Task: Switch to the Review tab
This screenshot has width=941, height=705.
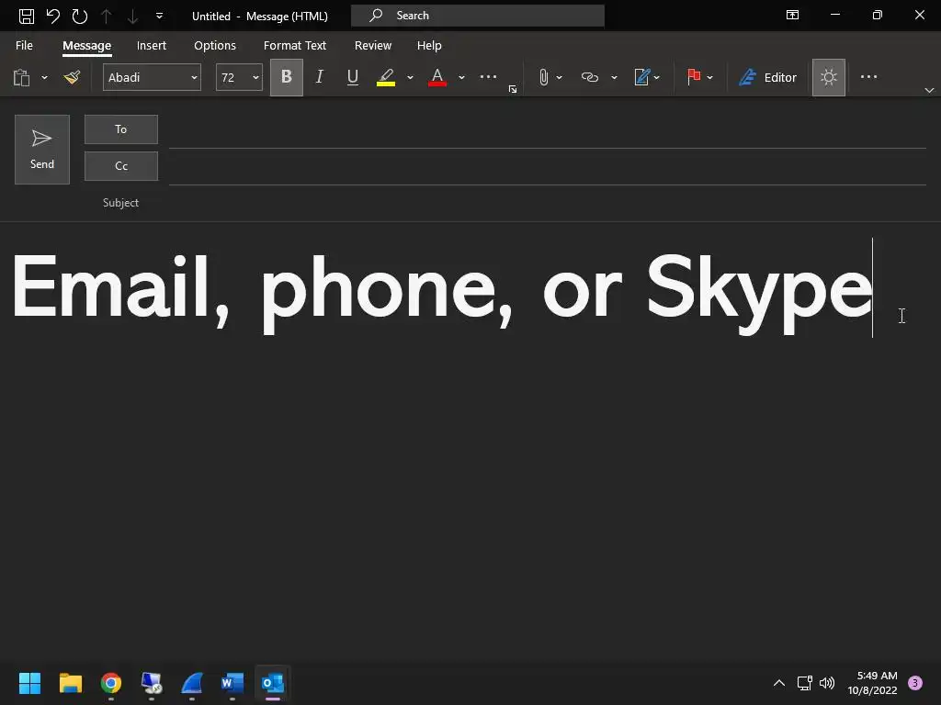Action: (x=373, y=46)
